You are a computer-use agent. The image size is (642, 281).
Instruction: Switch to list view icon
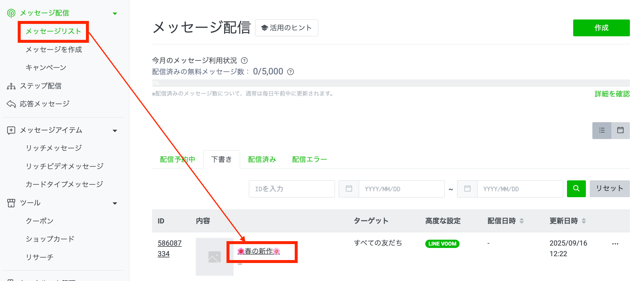point(602,130)
